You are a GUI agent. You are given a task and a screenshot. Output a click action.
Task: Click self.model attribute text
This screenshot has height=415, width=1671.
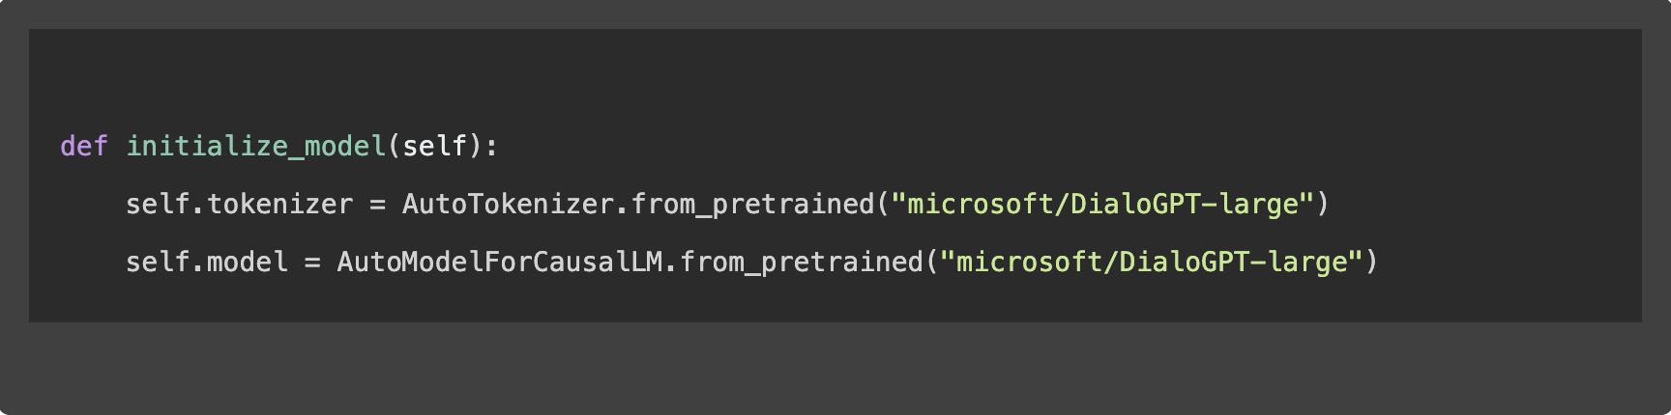(x=207, y=262)
